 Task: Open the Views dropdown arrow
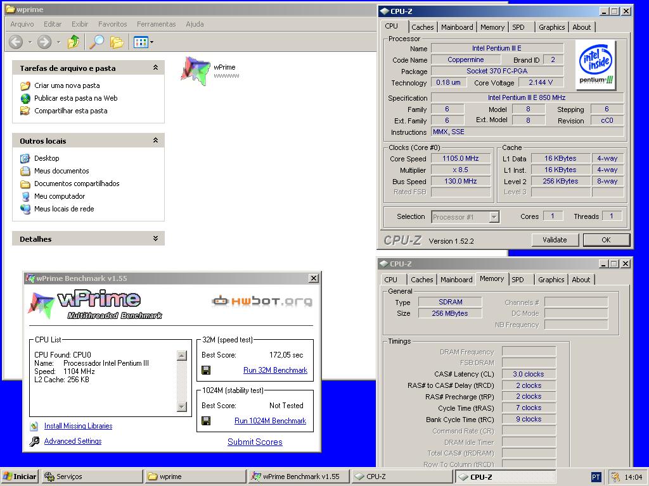152,42
